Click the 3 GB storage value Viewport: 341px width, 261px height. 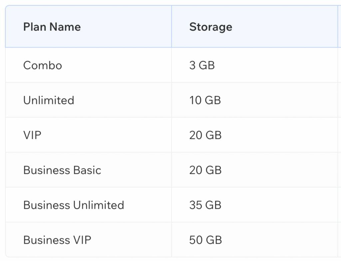coord(202,65)
